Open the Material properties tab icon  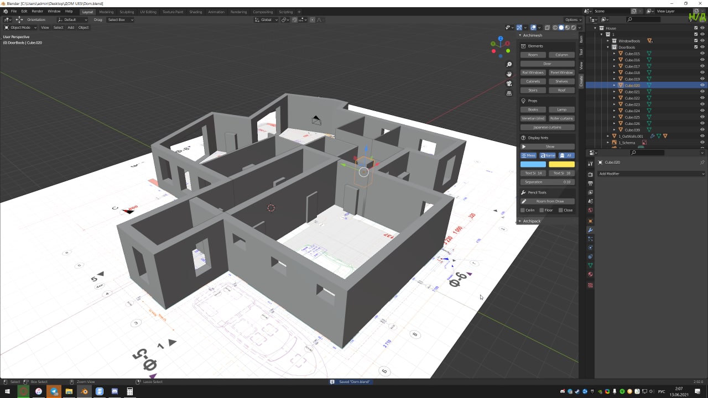[590, 274]
